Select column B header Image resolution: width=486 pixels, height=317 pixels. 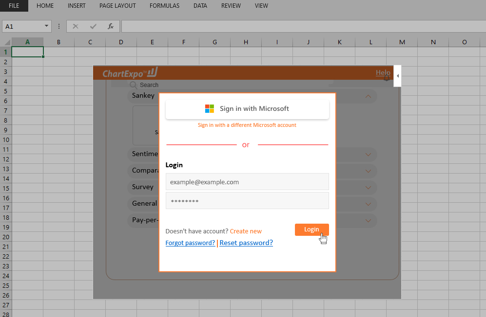[x=58, y=42]
